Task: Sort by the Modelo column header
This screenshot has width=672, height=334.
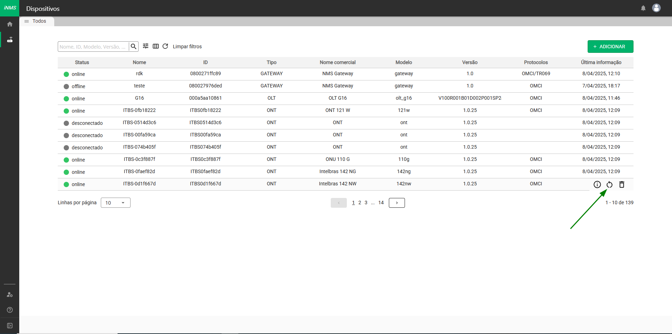Action: [404, 62]
